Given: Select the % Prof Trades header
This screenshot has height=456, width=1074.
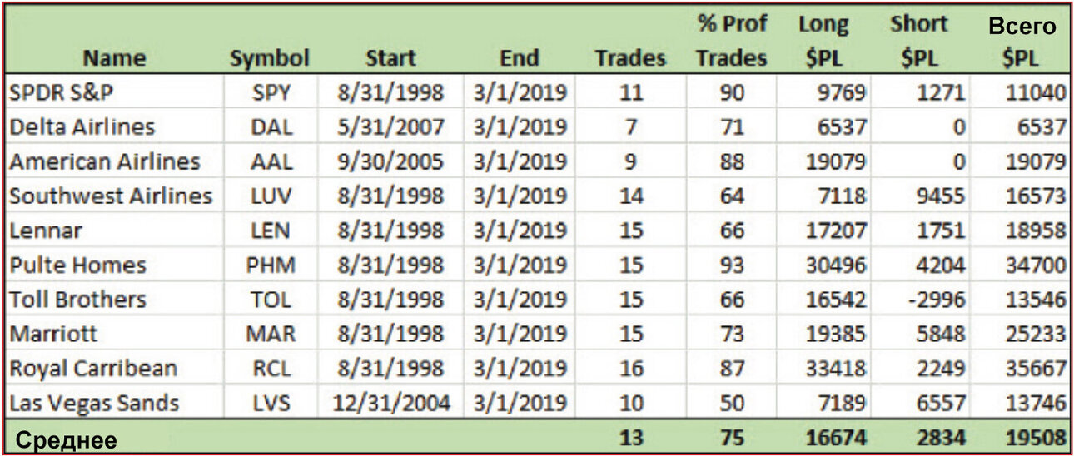Looking at the screenshot, I should point(730,42).
